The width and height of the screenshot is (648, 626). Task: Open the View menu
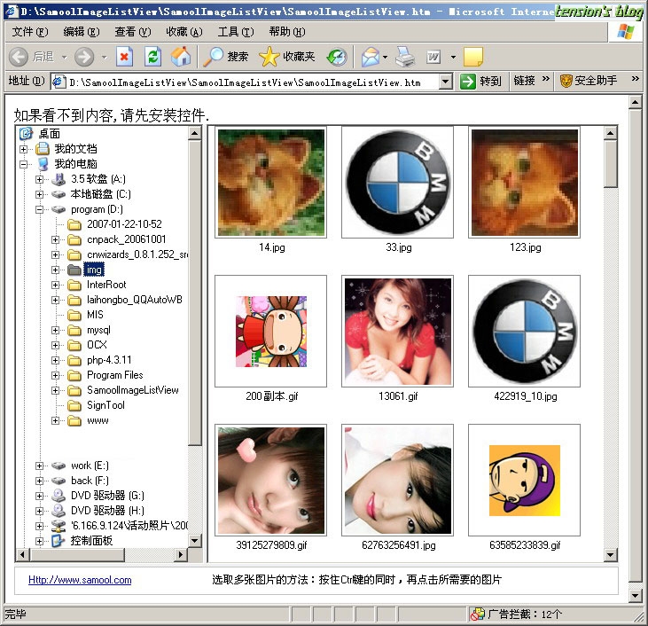133,32
